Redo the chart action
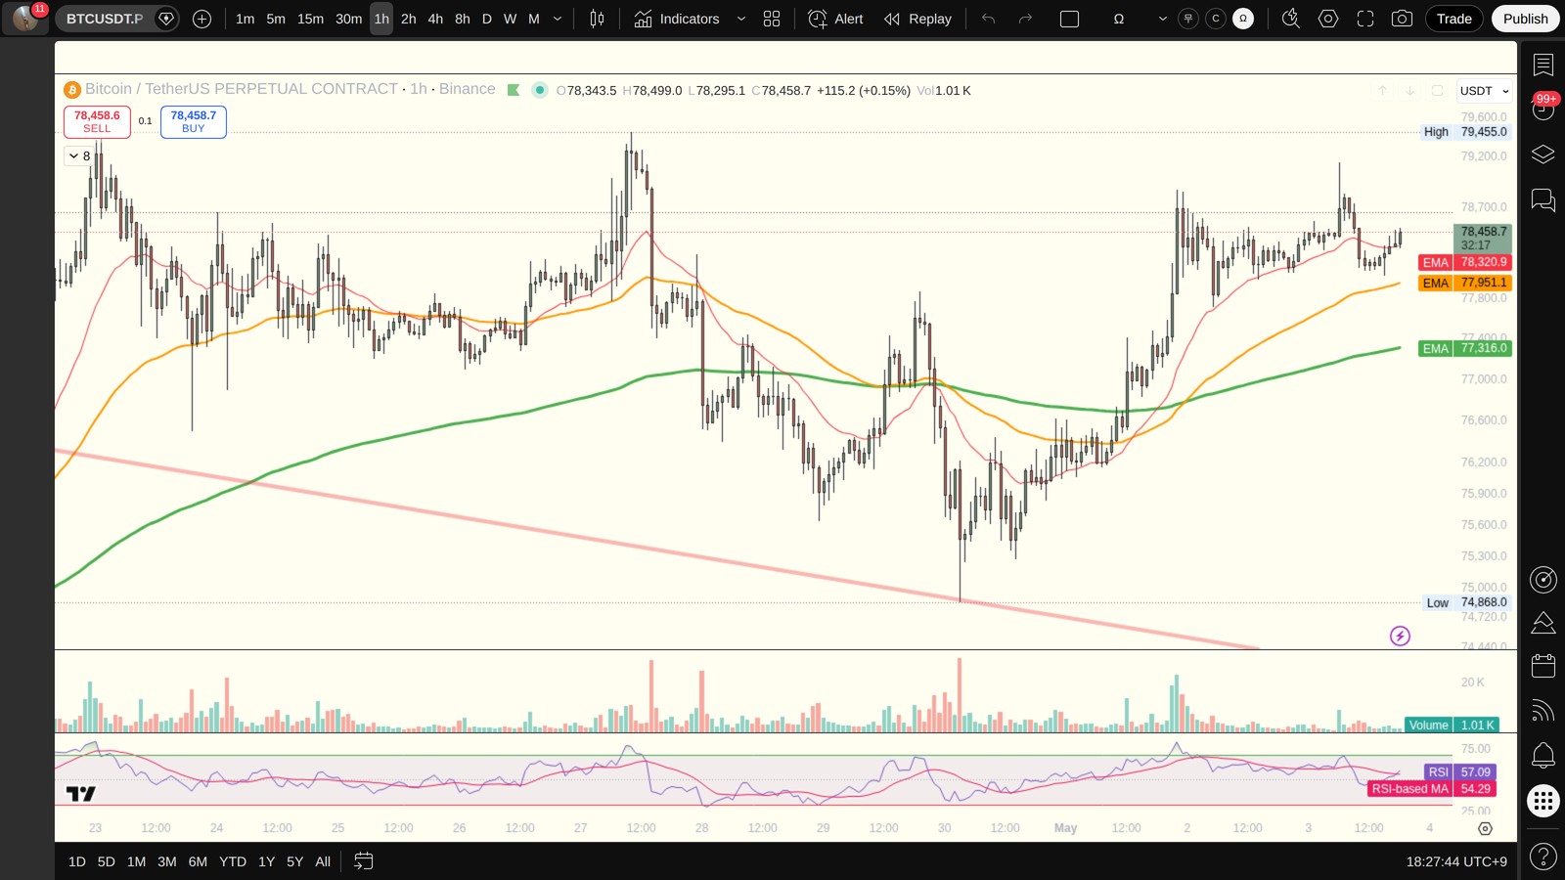The width and height of the screenshot is (1565, 880). (x=1025, y=19)
